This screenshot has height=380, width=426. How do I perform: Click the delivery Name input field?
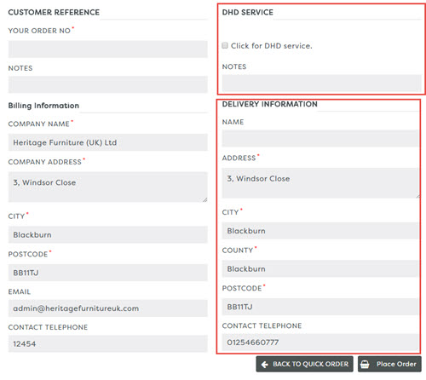point(320,138)
